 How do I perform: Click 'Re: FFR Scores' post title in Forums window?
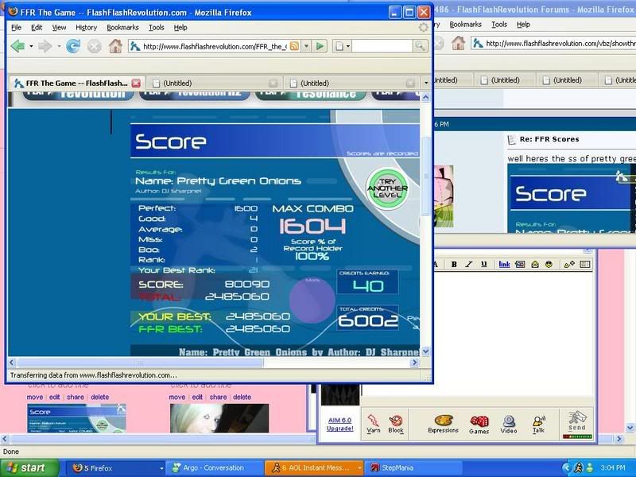(549, 139)
